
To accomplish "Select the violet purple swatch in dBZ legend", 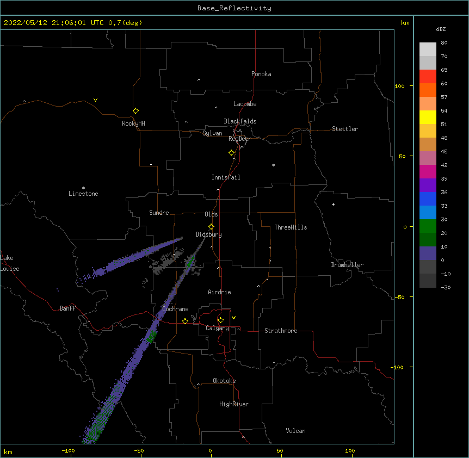I will (428, 185).
